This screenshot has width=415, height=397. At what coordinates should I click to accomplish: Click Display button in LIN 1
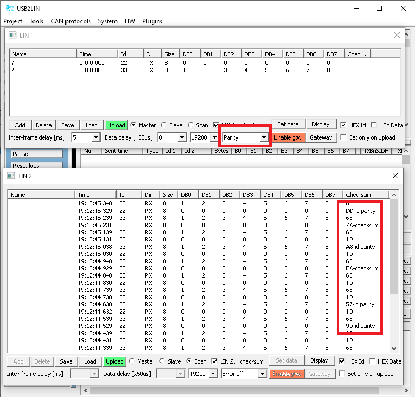tap(321, 124)
